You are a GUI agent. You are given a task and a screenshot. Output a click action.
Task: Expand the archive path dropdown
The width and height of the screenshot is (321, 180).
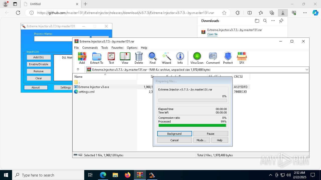pyautogui.click(x=307, y=69)
